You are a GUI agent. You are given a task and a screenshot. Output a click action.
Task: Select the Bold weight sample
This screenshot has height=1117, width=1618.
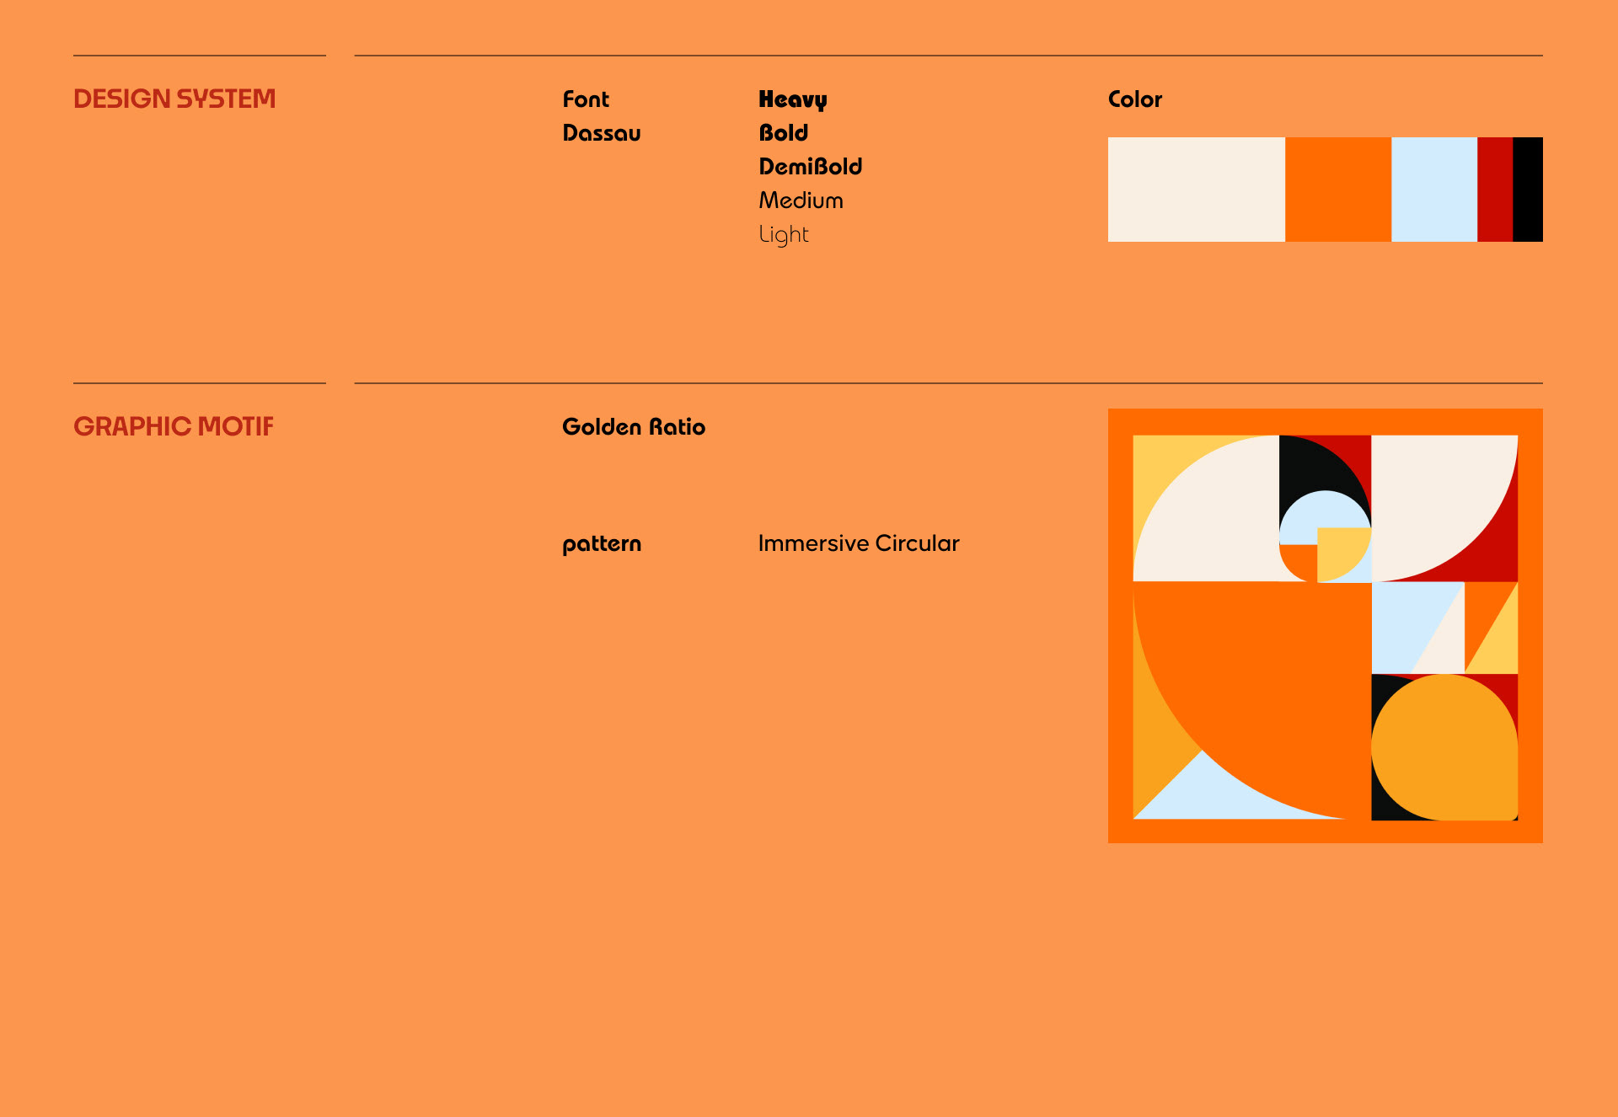[x=784, y=133]
